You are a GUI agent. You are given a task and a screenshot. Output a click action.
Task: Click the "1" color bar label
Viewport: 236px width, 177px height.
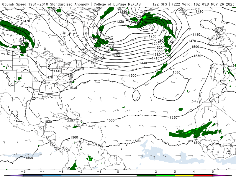(137, 172)
